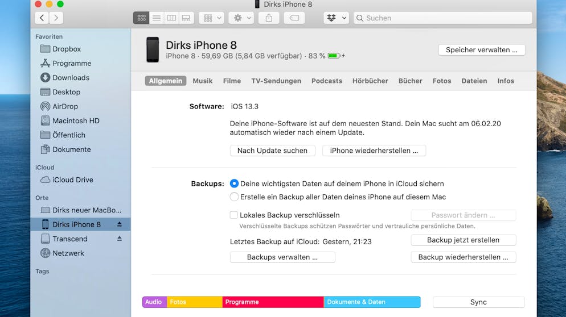Click the Audio storage segment
Viewport: 566px width, 317px height.
click(x=154, y=302)
